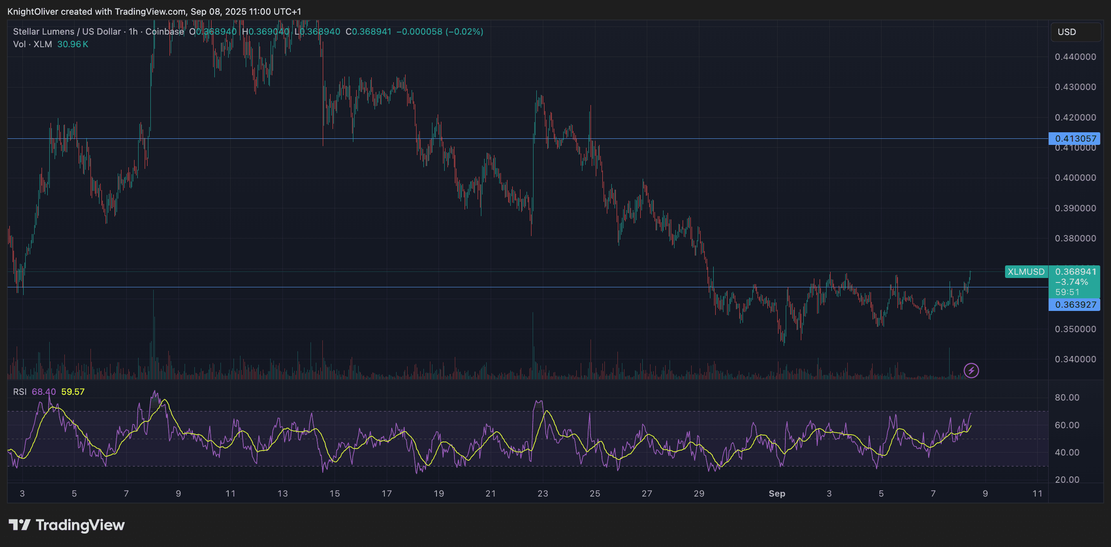Open the 1h timeframe selector
The height and width of the screenshot is (547, 1111).
point(132,31)
